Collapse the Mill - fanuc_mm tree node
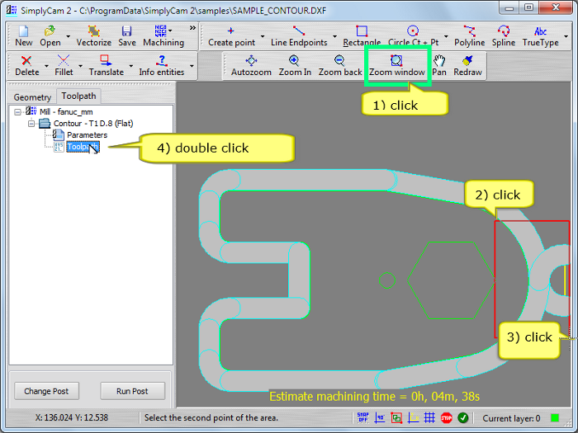578x433 pixels. 19,111
